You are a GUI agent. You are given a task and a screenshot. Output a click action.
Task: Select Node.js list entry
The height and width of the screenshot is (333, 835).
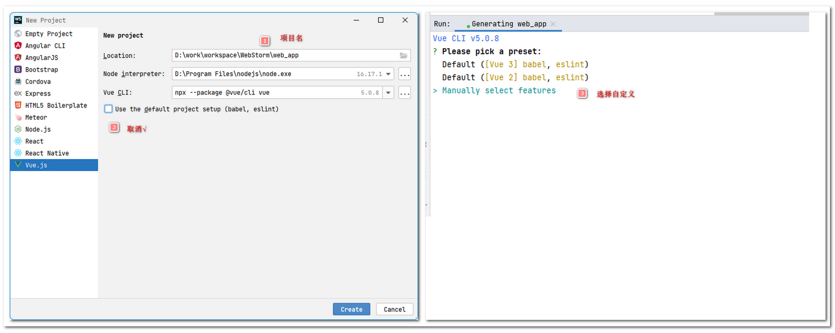pos(54,129)
